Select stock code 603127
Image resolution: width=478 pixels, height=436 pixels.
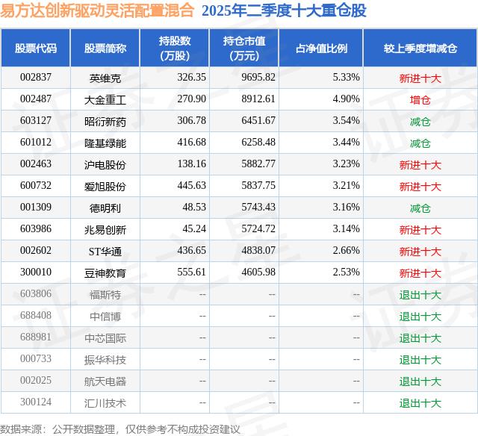tap(36, 121)
